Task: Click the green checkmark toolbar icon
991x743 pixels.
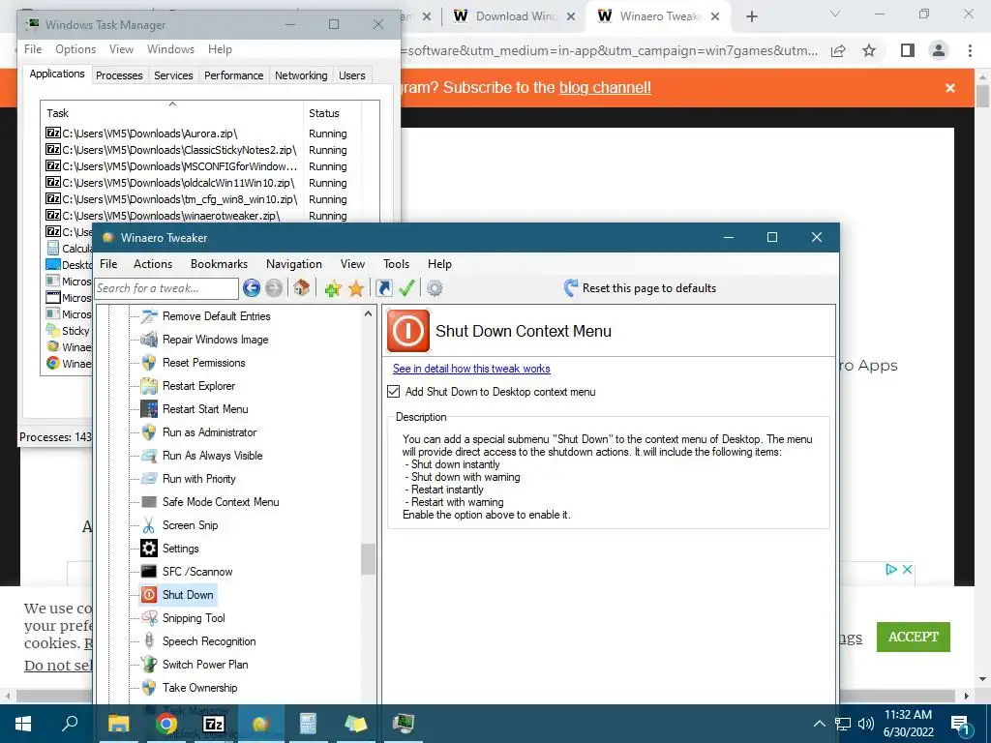Action: pos(406,288)
